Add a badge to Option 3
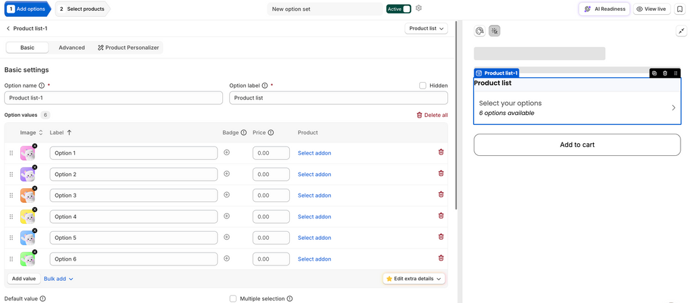Screen dimensions: 690x303 tap(226, 195)
